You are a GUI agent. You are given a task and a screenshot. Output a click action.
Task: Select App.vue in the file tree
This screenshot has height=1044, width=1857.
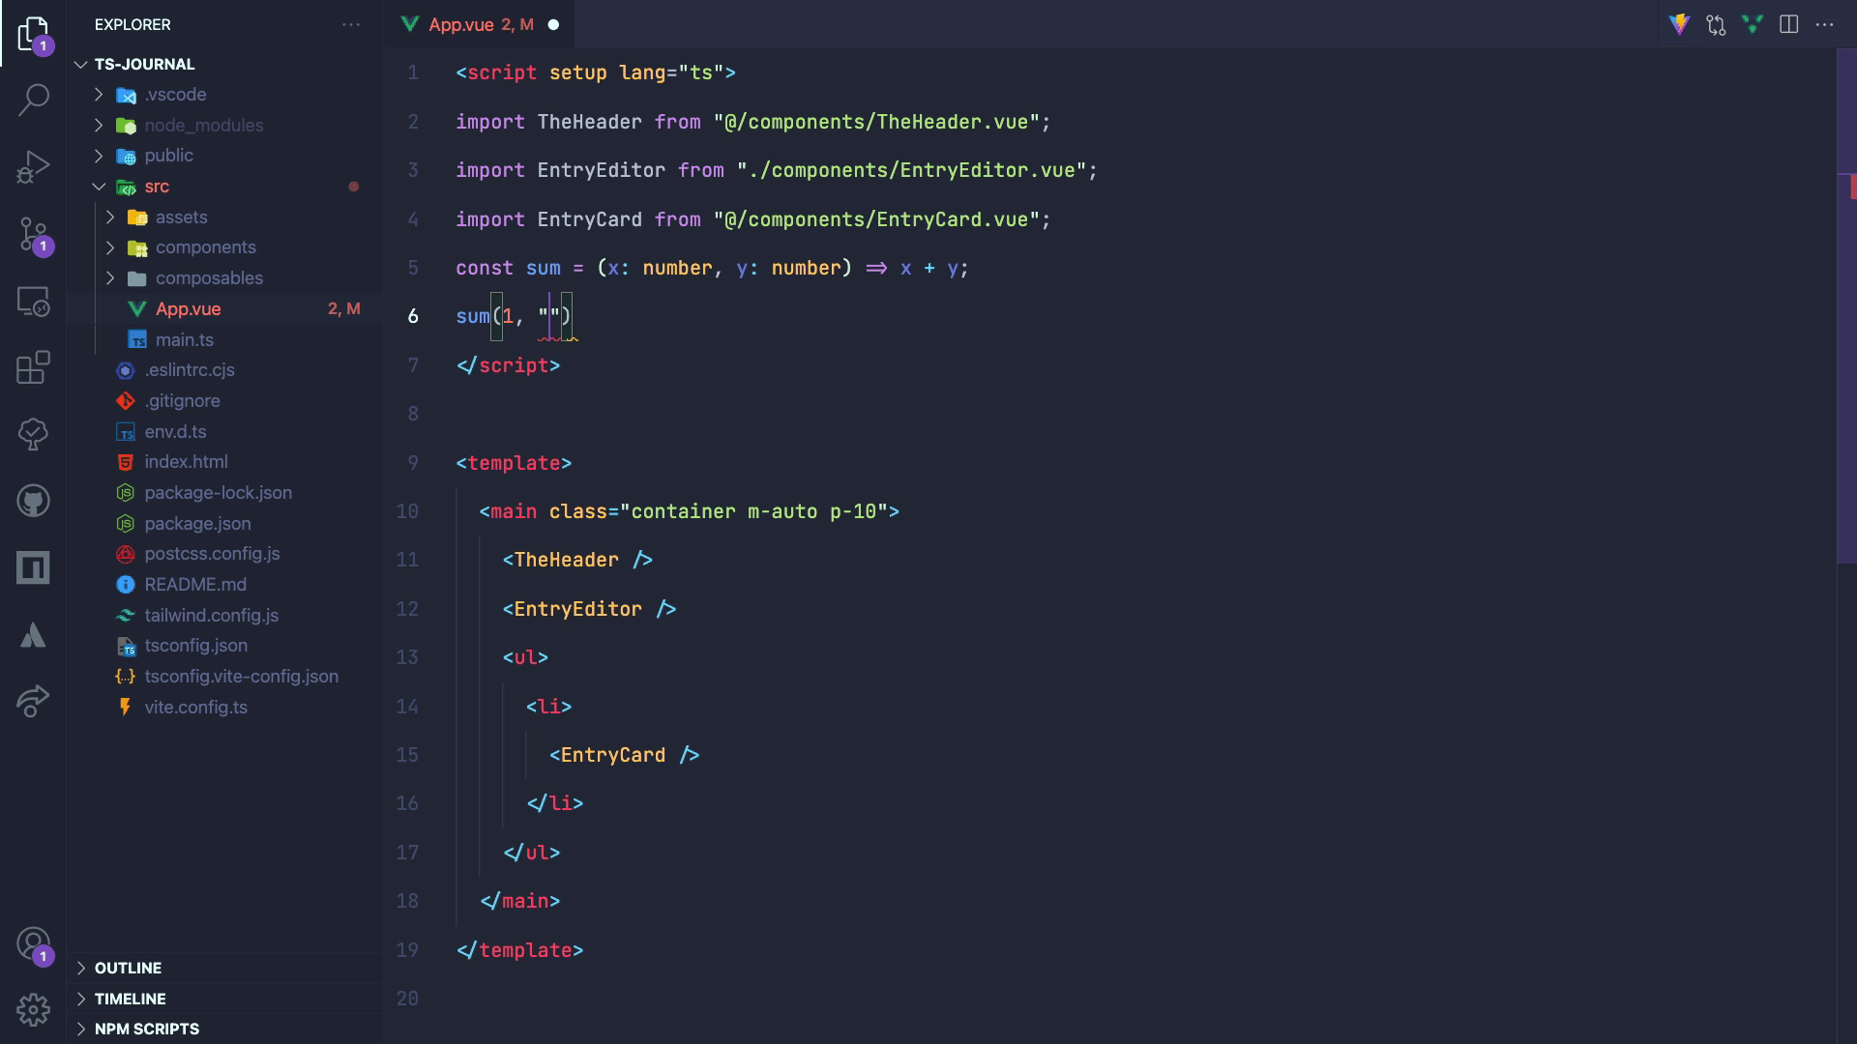[225, 308]
